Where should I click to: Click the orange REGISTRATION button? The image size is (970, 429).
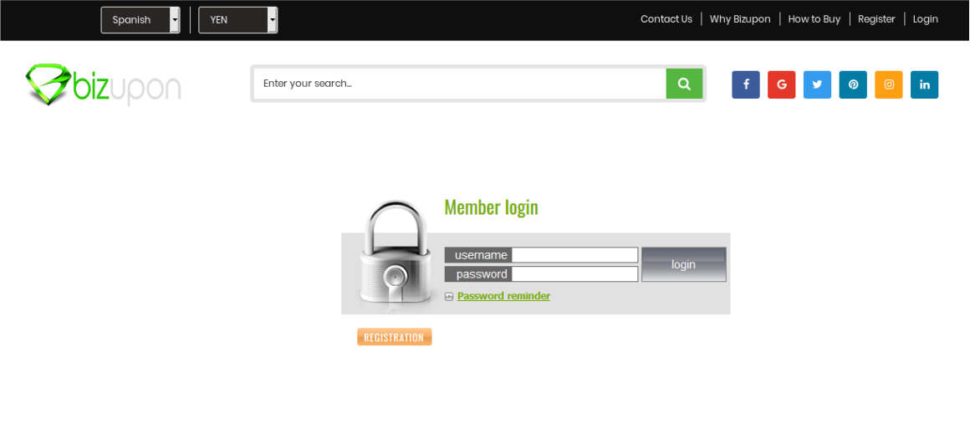tap(395, 337)
